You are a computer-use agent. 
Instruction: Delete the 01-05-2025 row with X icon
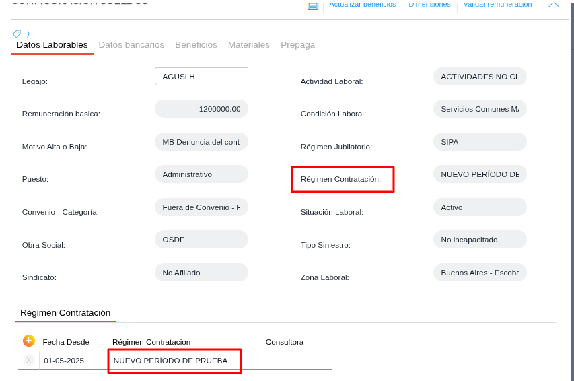[x=28, y=360]
